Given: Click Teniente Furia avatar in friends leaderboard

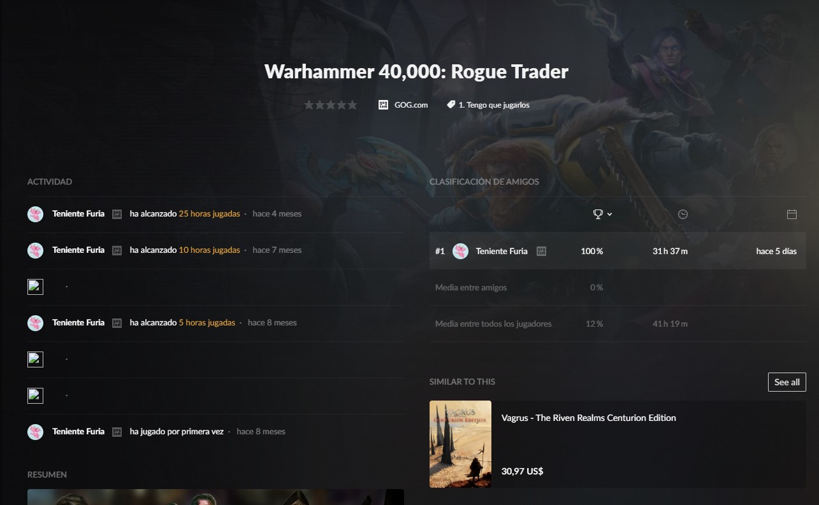Looking at the screenshot, I should (460, 251).
